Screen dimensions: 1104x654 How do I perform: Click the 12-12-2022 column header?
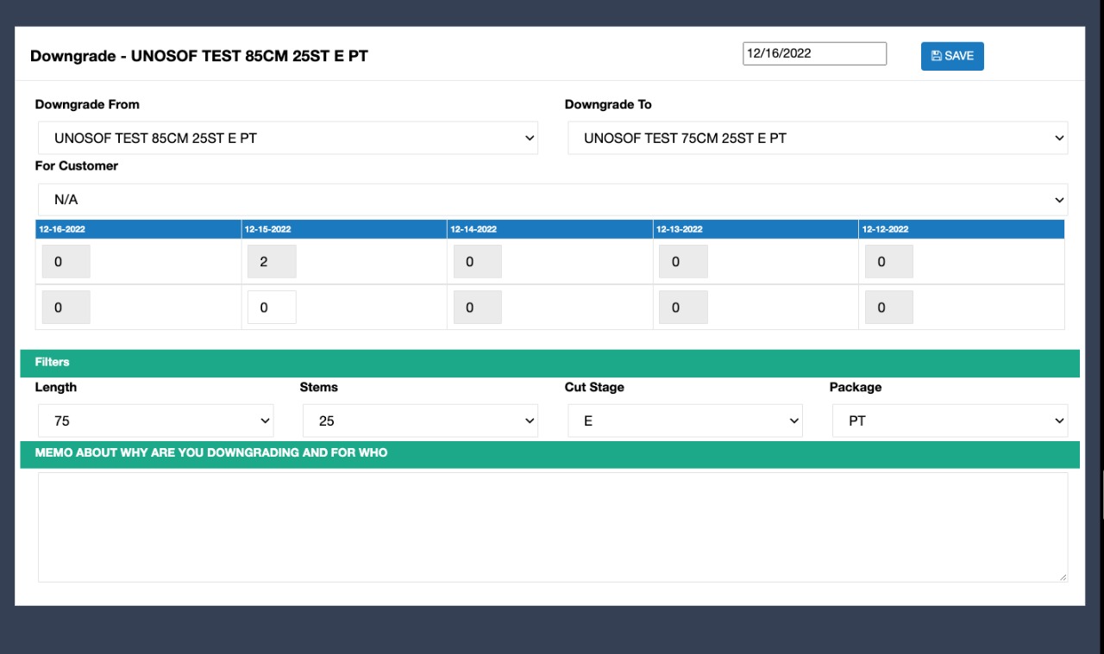(961, 229)
